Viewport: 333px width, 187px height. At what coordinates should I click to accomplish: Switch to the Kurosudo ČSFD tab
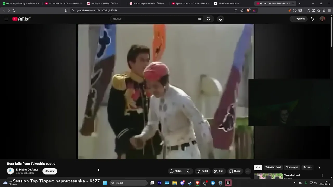[x=148, y=3]
